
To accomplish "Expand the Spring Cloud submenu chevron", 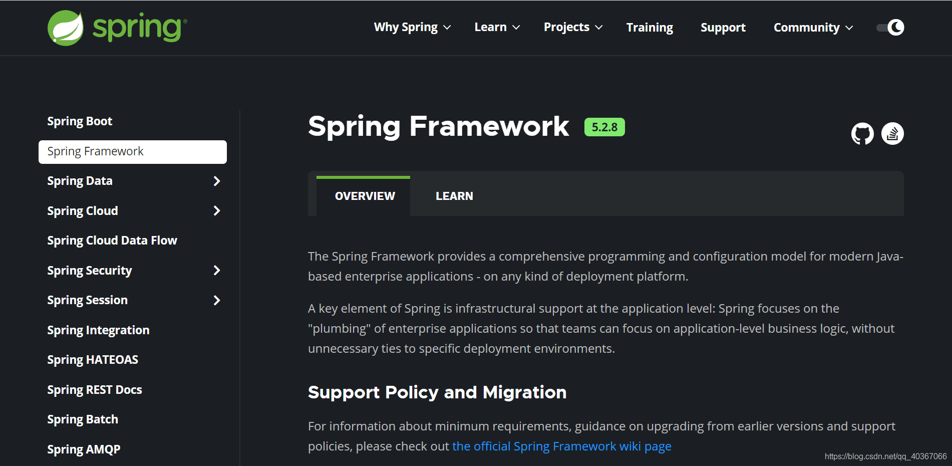I will (217, 211).
